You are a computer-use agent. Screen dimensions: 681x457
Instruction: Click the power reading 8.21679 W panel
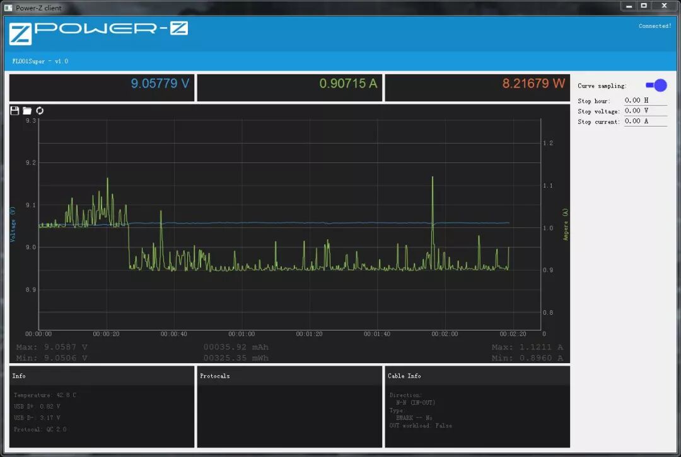tap(477, 87)
